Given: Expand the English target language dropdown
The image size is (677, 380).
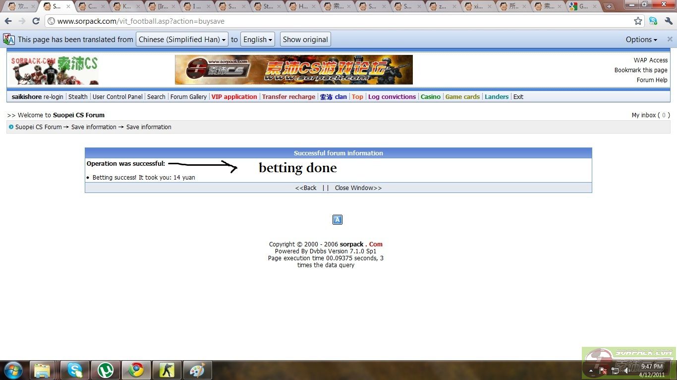Looking at the screenshot, I should point(258,40).
